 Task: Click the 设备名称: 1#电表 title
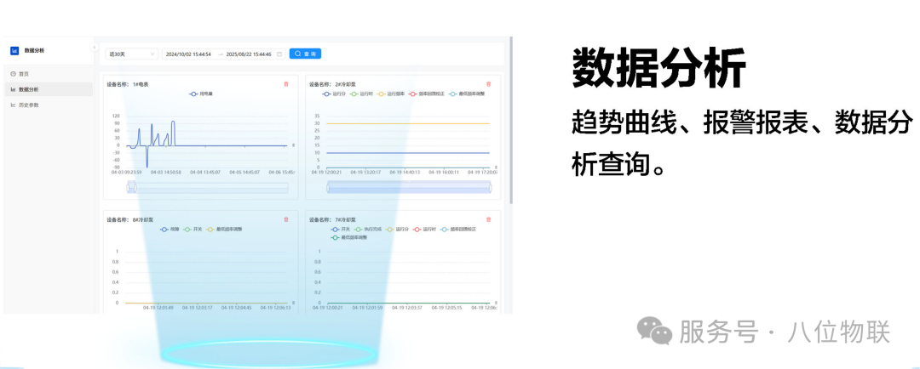(x=127, y=84)
